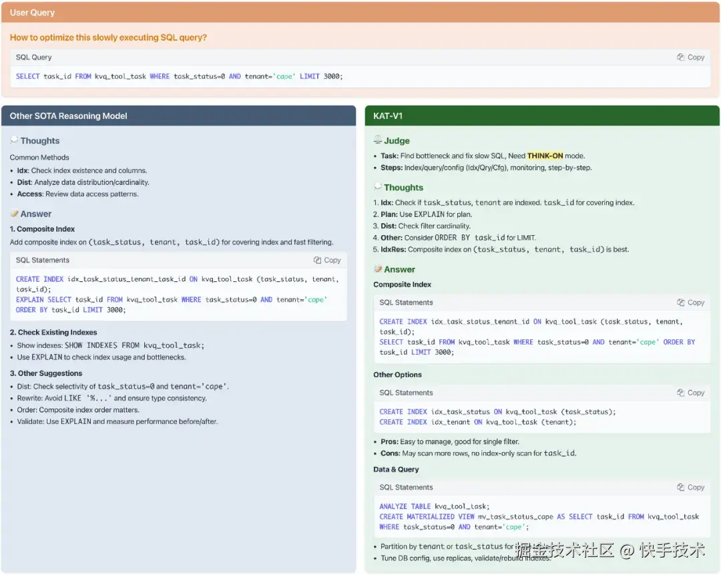Click "ANALYZE TABLE kvq_tool_task;" code line
Image resolution: width=721 pixels, height=575 pixels.
435,506
